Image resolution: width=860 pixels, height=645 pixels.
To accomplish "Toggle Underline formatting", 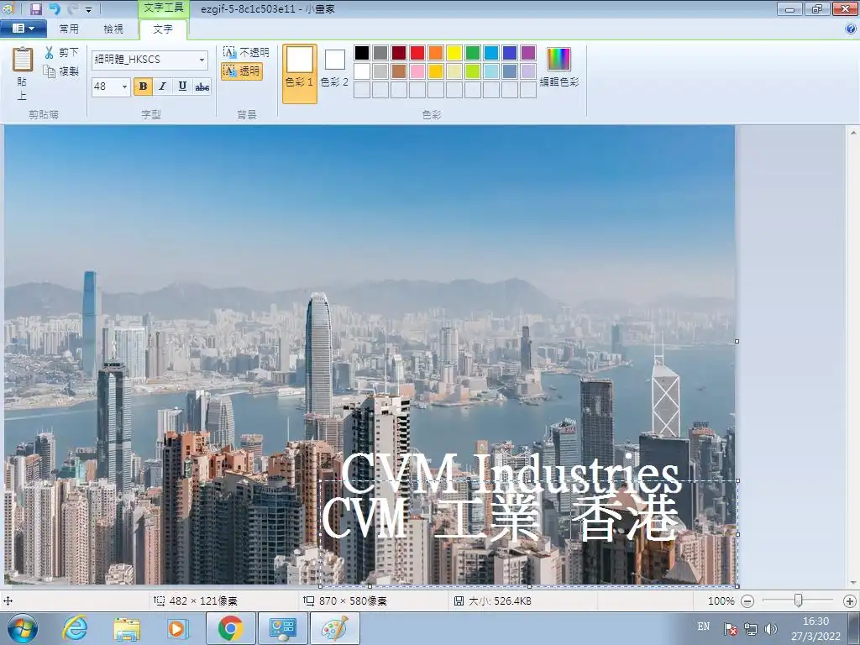I will 182,87.
